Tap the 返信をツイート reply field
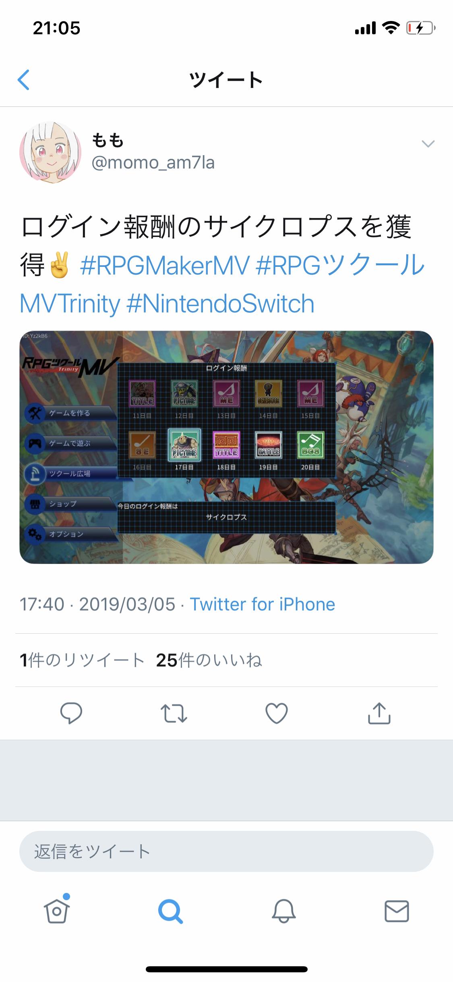Image resolution: width=453 pixels, height=982 pixels. (x=226, y=851)
